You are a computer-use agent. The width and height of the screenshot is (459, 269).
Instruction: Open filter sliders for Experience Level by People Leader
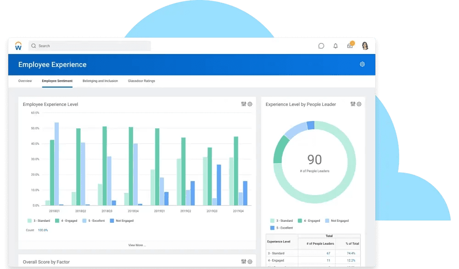tap(353, 104)
